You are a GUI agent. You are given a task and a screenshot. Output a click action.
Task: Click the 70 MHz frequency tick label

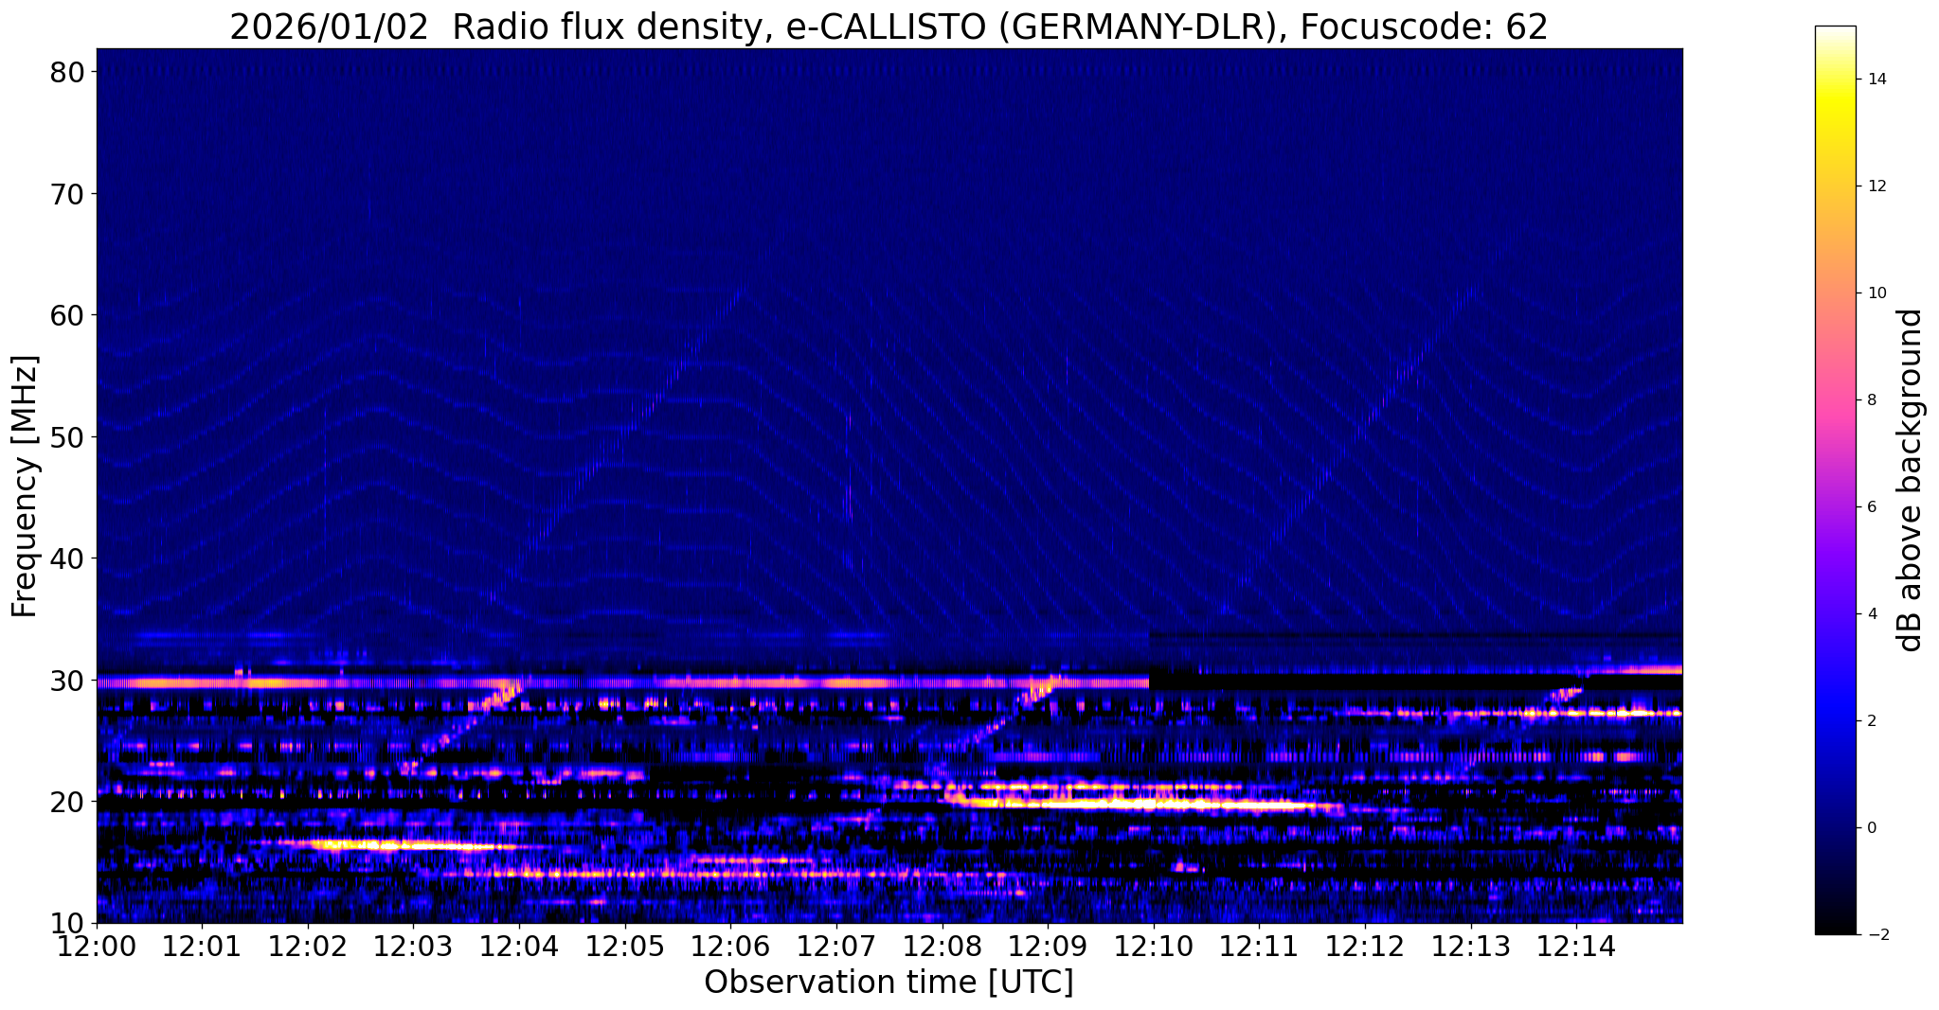pos(68,194)
